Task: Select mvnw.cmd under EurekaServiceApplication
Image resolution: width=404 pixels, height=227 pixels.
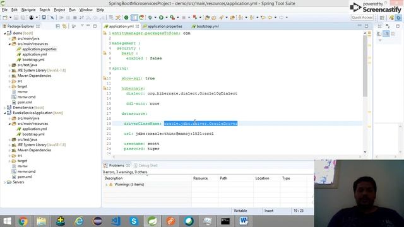Action: point(27,172)
